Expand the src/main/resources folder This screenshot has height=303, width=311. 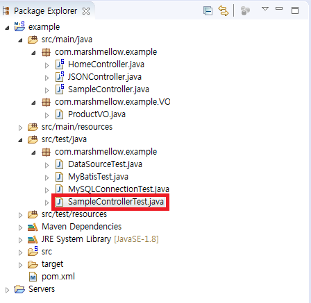(x=20, y=128)
